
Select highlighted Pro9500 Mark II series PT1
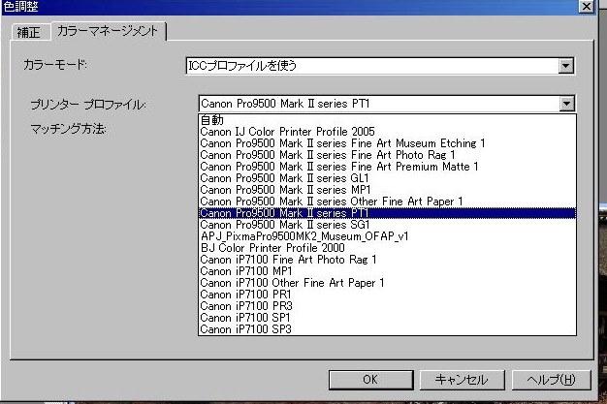pyautogui.click(x=387, y=213)
